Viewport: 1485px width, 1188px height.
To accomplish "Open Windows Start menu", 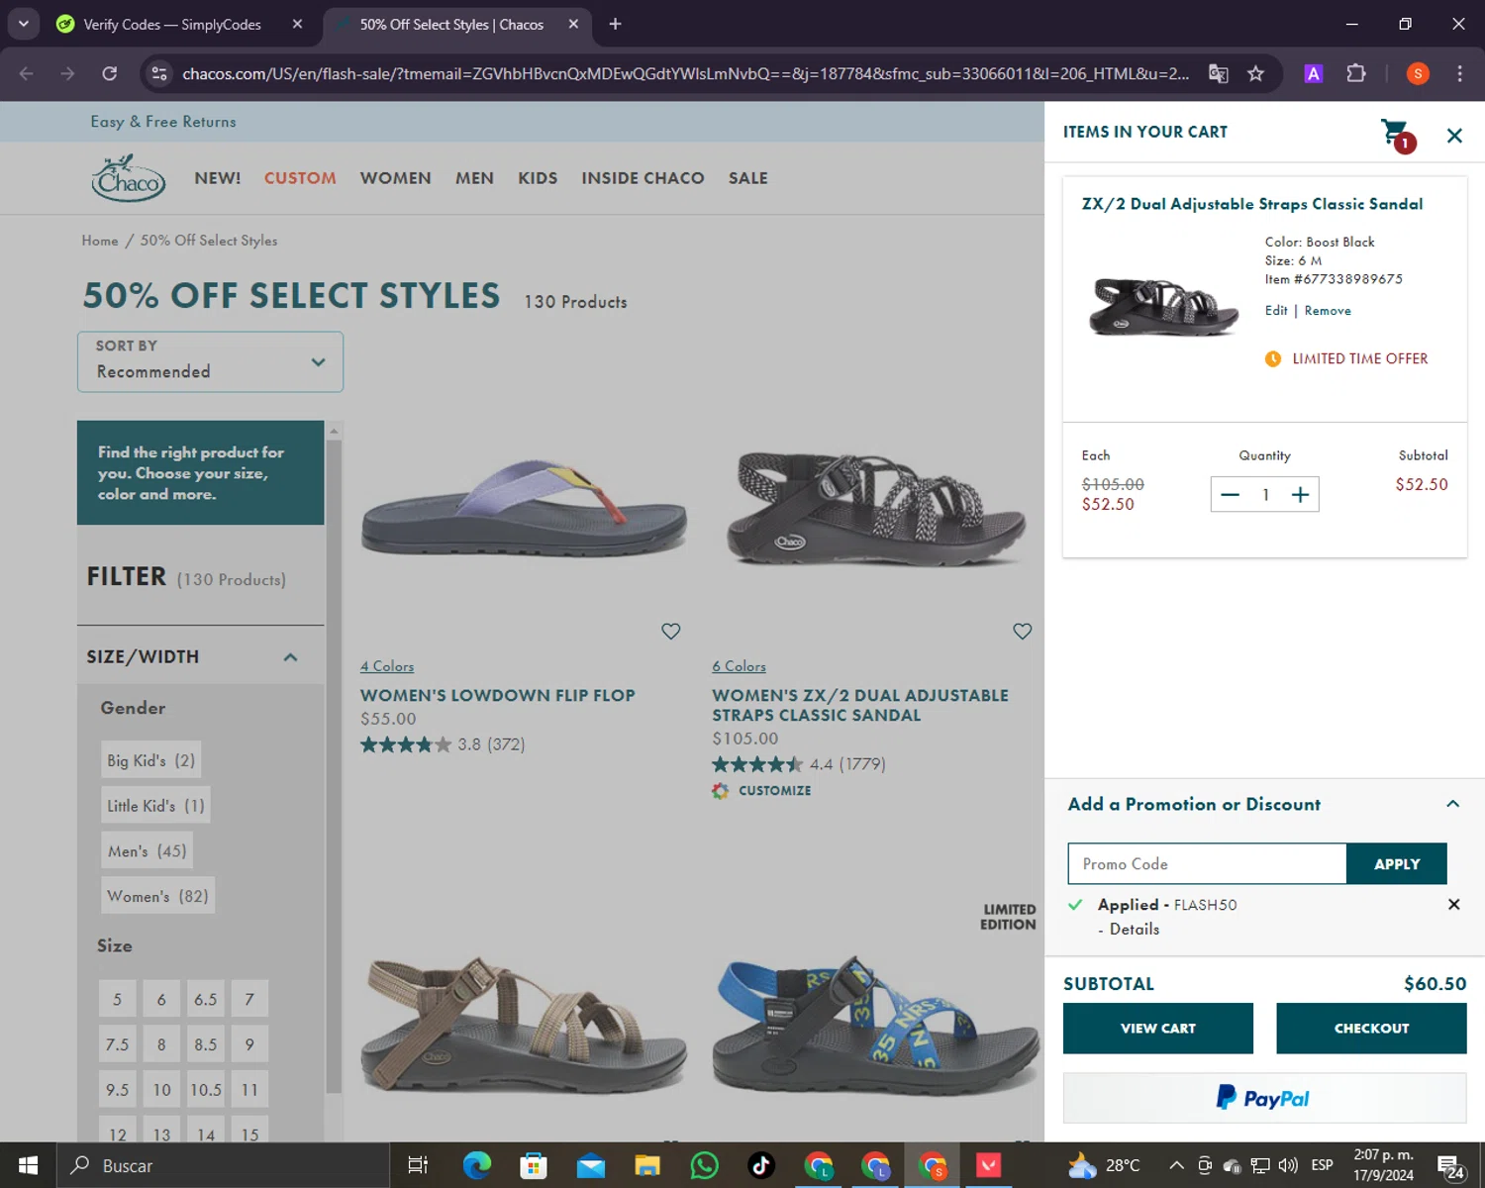I will pyautogui.click(x=28, y=1165).
